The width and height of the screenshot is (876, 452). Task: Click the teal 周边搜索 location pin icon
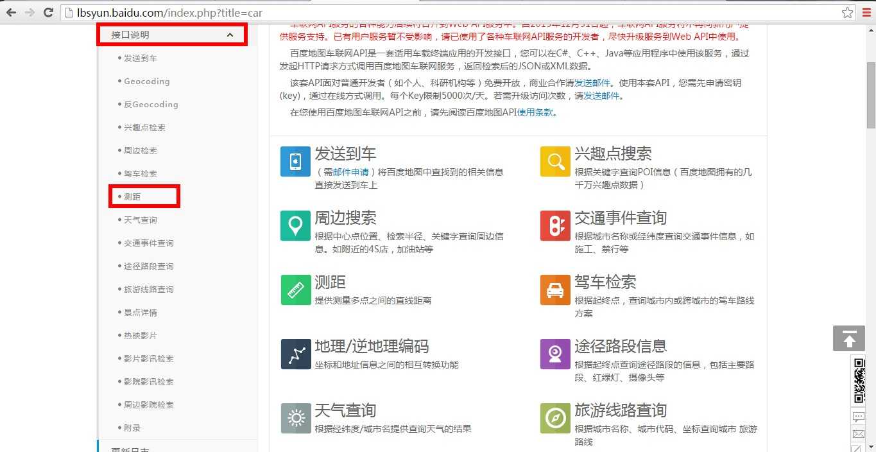[295, 225]
